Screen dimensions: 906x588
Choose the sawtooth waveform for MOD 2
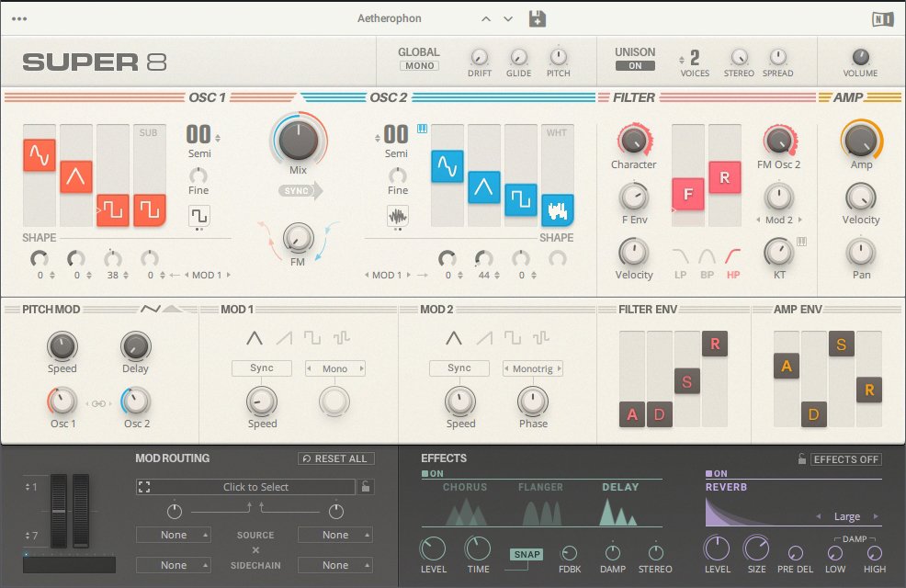click(483, 338)
